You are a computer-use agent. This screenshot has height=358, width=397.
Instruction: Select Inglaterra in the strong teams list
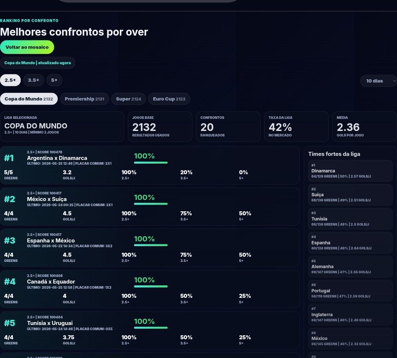[350, 315]
